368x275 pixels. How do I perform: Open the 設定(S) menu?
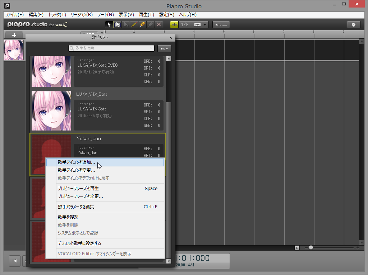click(x=167, y=15)
